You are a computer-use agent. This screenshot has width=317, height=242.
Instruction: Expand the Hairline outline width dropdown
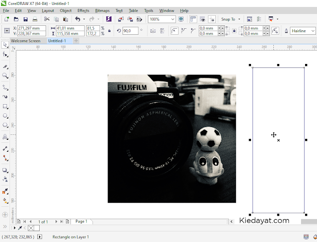click(x=313, y=31)
